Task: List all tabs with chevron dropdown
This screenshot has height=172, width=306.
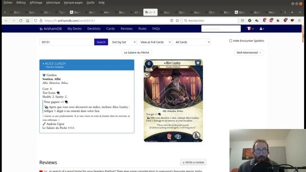Action: 300,12
